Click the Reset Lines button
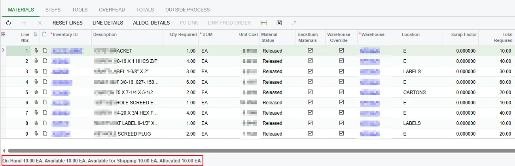The image size is (515, 166). click(x=68, y=23)
